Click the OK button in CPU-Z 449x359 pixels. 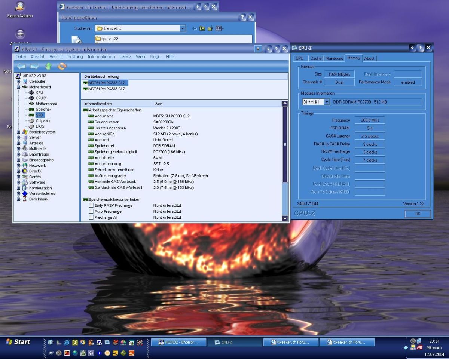pos(418,214)
